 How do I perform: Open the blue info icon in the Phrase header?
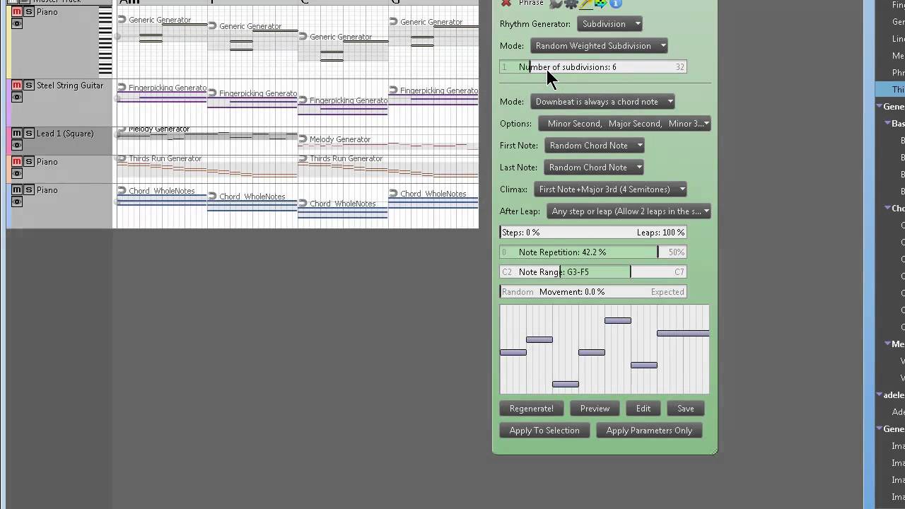tap(616, 4)
